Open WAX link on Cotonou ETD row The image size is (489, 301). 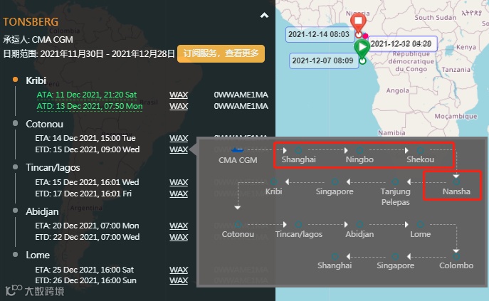(179, 149)
